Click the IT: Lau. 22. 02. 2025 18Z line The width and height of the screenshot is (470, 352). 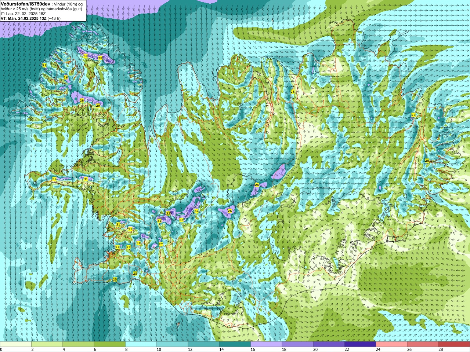coord(23,14)
